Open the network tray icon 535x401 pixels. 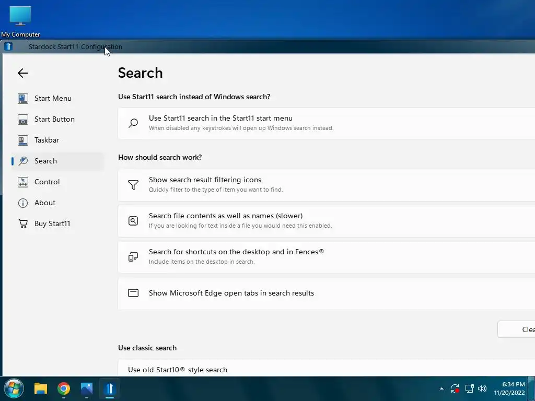(469, 388)
